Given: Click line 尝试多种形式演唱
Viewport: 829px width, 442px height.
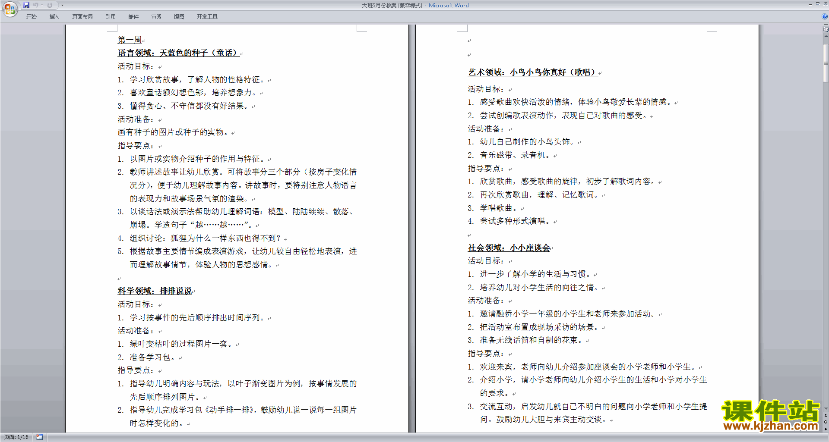Looking at the screenshot, I should [515, 221].
